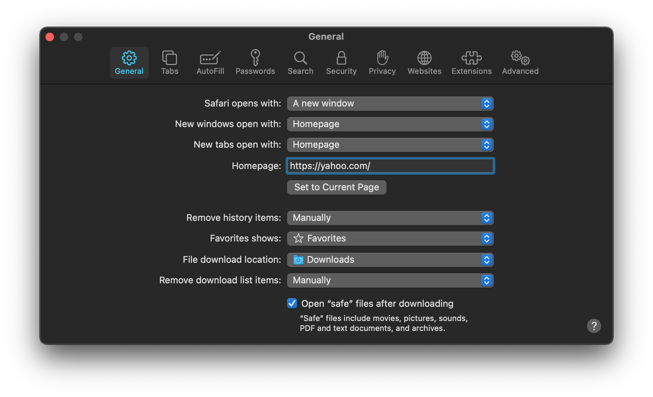The image size is (653, 397).
Task: Click into the Homepage URL field
Action: click(390, 166)
